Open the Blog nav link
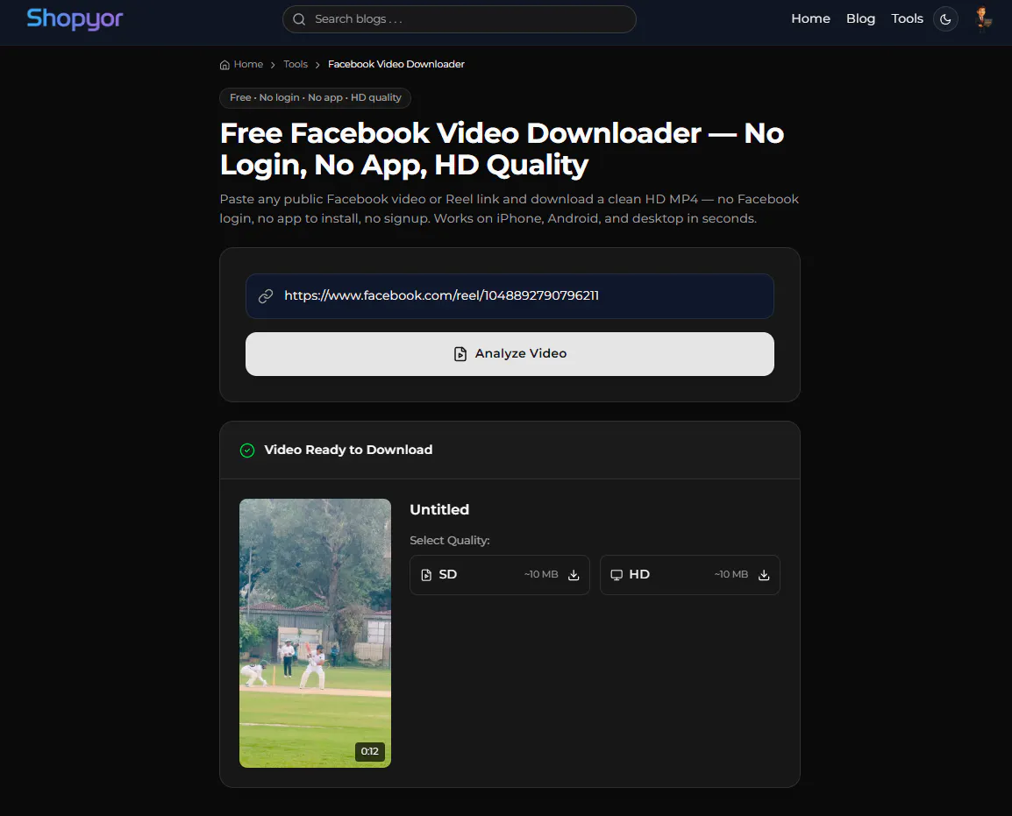 860,18
